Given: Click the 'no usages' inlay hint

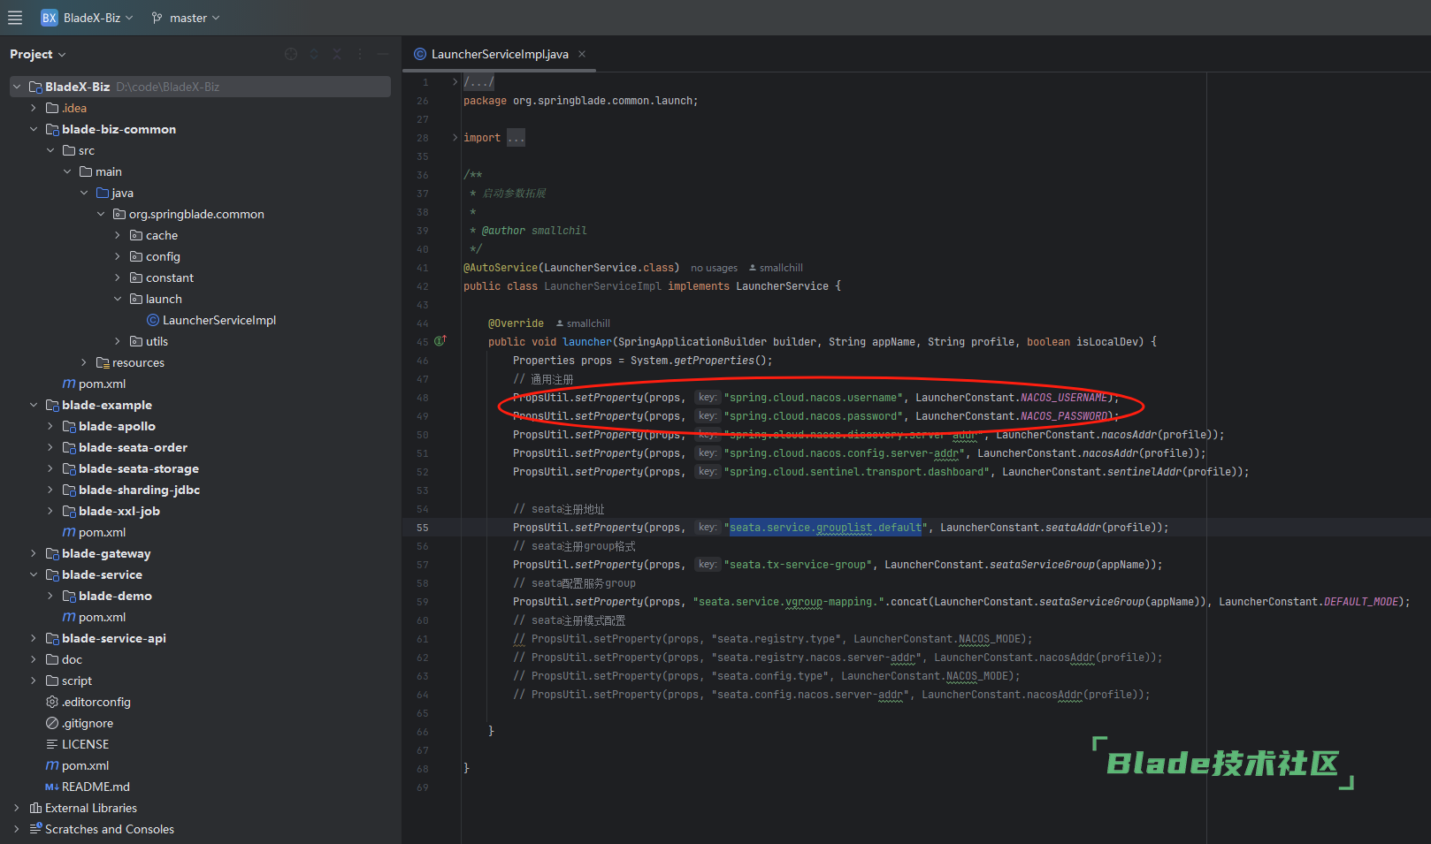Looking at the screenshot, I should point(714,268).
